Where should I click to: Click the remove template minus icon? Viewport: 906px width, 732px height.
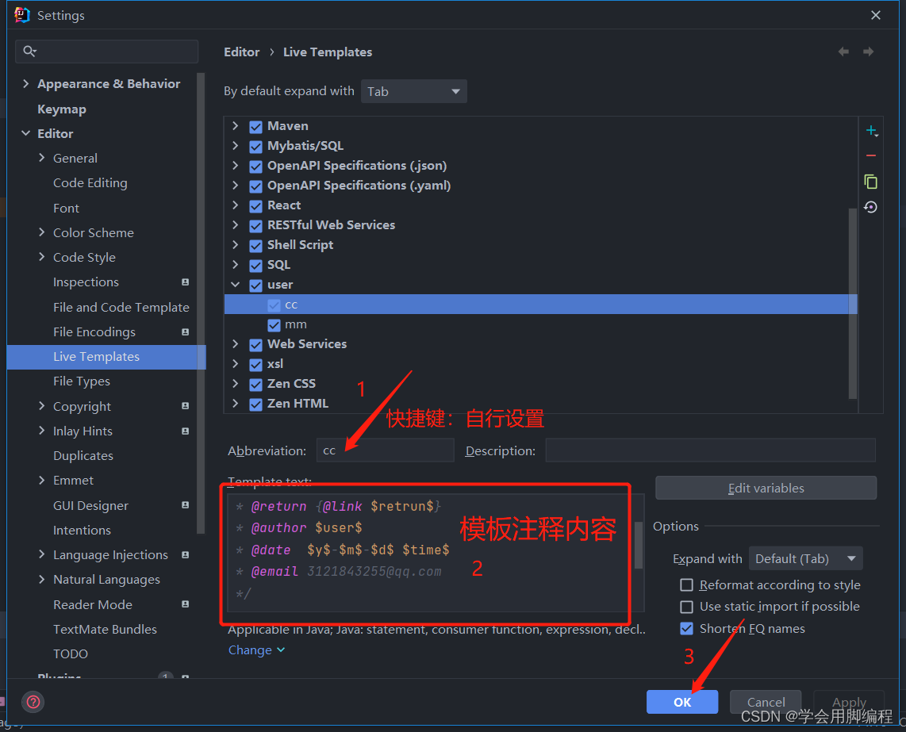(871, 156)
